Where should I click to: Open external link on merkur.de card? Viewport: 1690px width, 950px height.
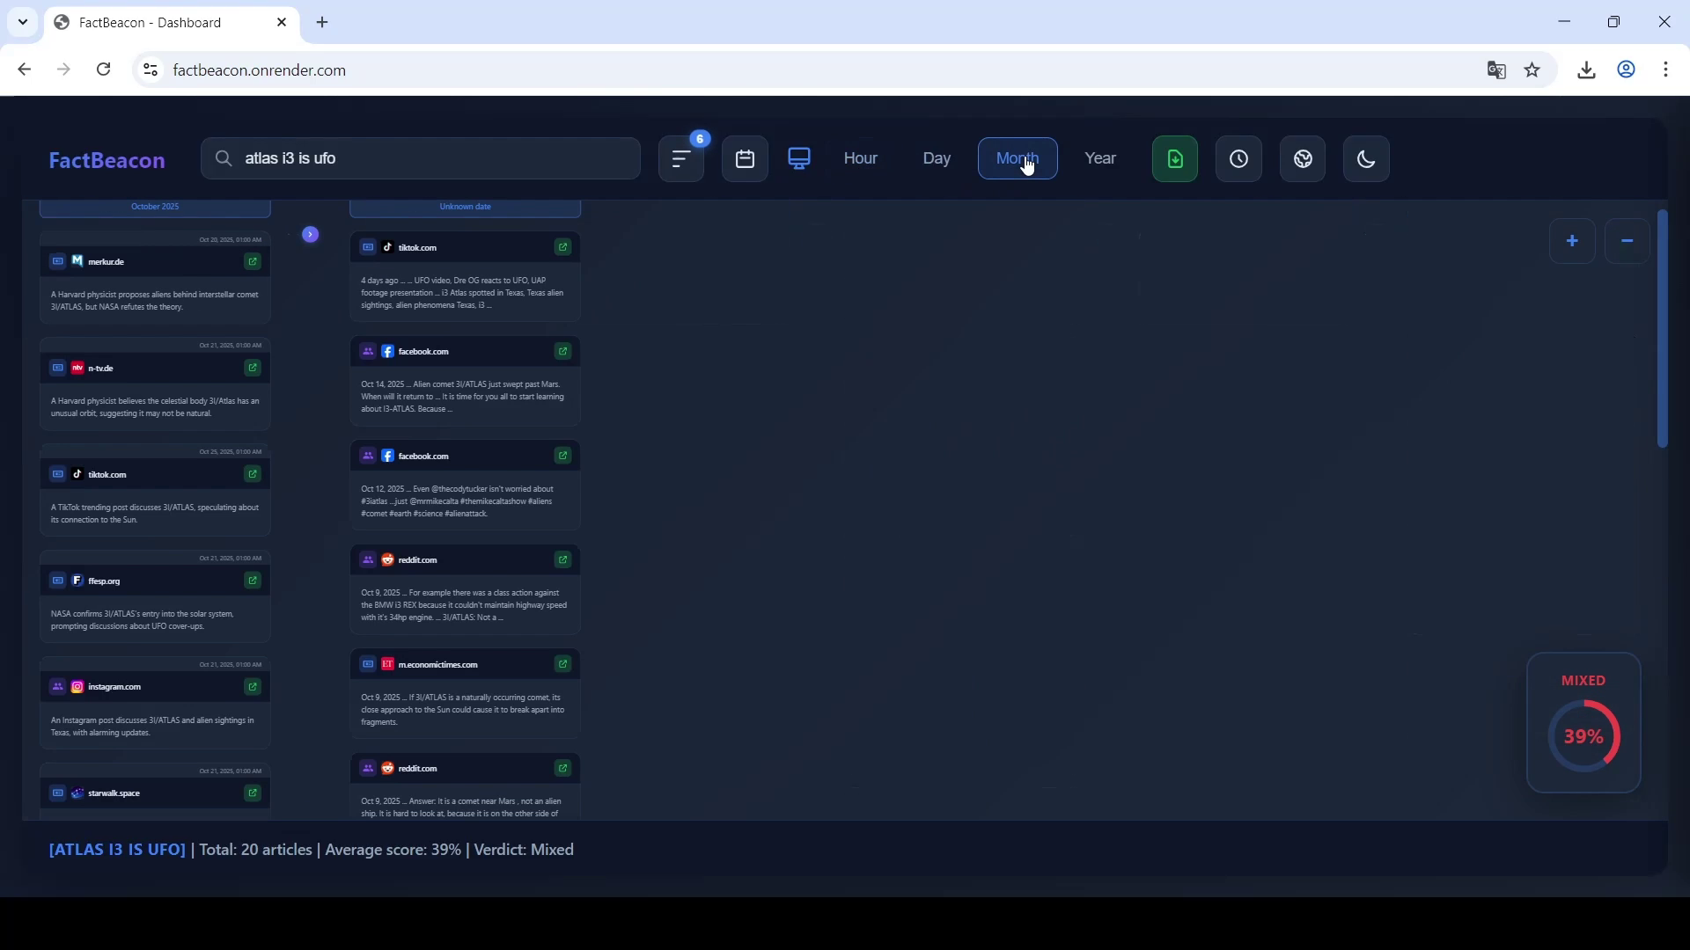(x=253, y=261)
